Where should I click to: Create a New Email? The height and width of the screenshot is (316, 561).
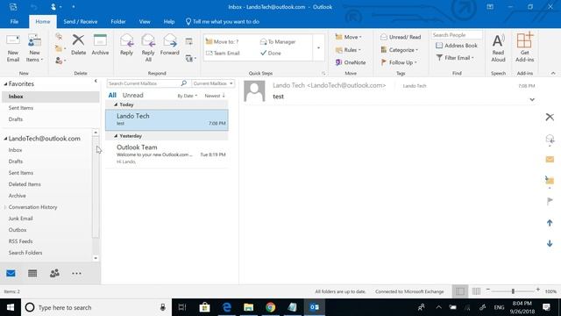(13, 48)
